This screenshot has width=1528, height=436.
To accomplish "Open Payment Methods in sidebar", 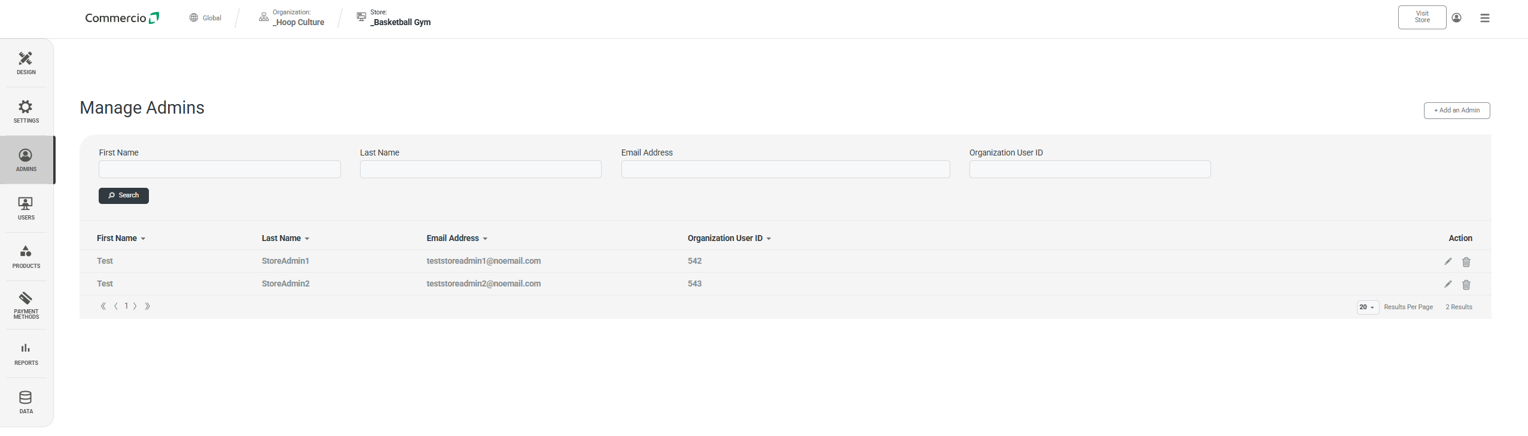I will [26, 305].
